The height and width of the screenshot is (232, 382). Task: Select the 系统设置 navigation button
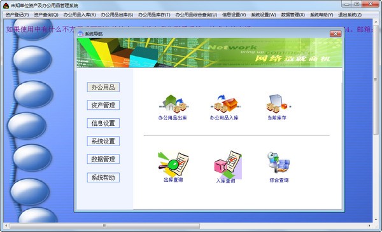(x=103, y=141)
